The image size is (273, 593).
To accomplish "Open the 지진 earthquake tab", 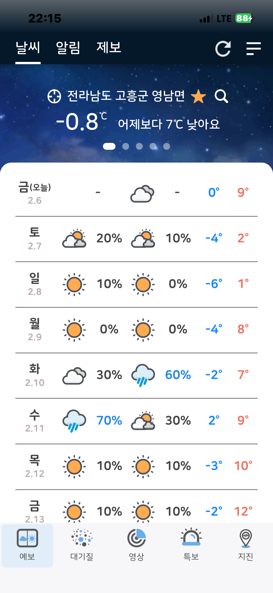I will [245, 545].
